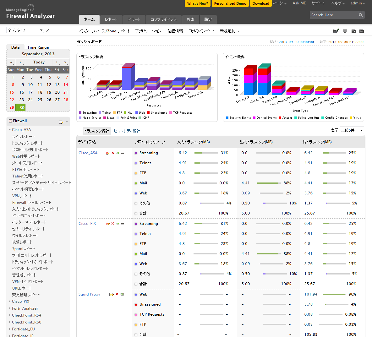Screen dimensions: 372x337
Task: Click the binary 01 document icon
Action: 353,31
